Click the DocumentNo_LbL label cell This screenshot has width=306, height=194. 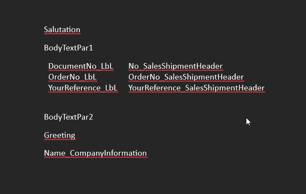[81, 66]
